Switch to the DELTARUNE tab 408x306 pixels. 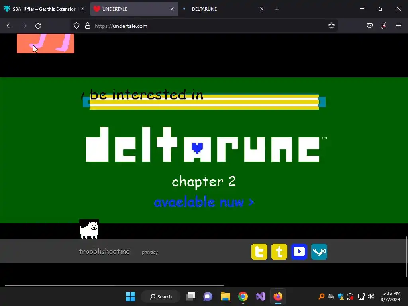(x=224, y=9)
